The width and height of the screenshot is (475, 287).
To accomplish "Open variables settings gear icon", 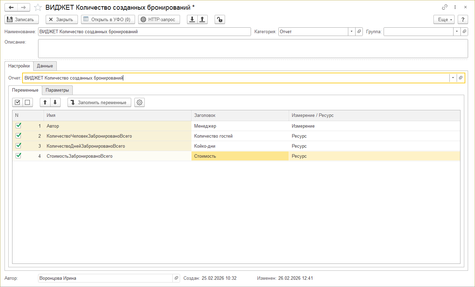I will pyautogui.click(x=140, y=102).
